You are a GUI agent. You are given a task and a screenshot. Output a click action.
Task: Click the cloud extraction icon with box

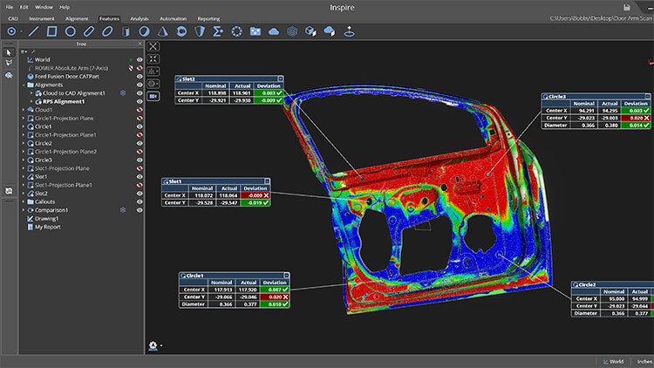click(330, 31)
